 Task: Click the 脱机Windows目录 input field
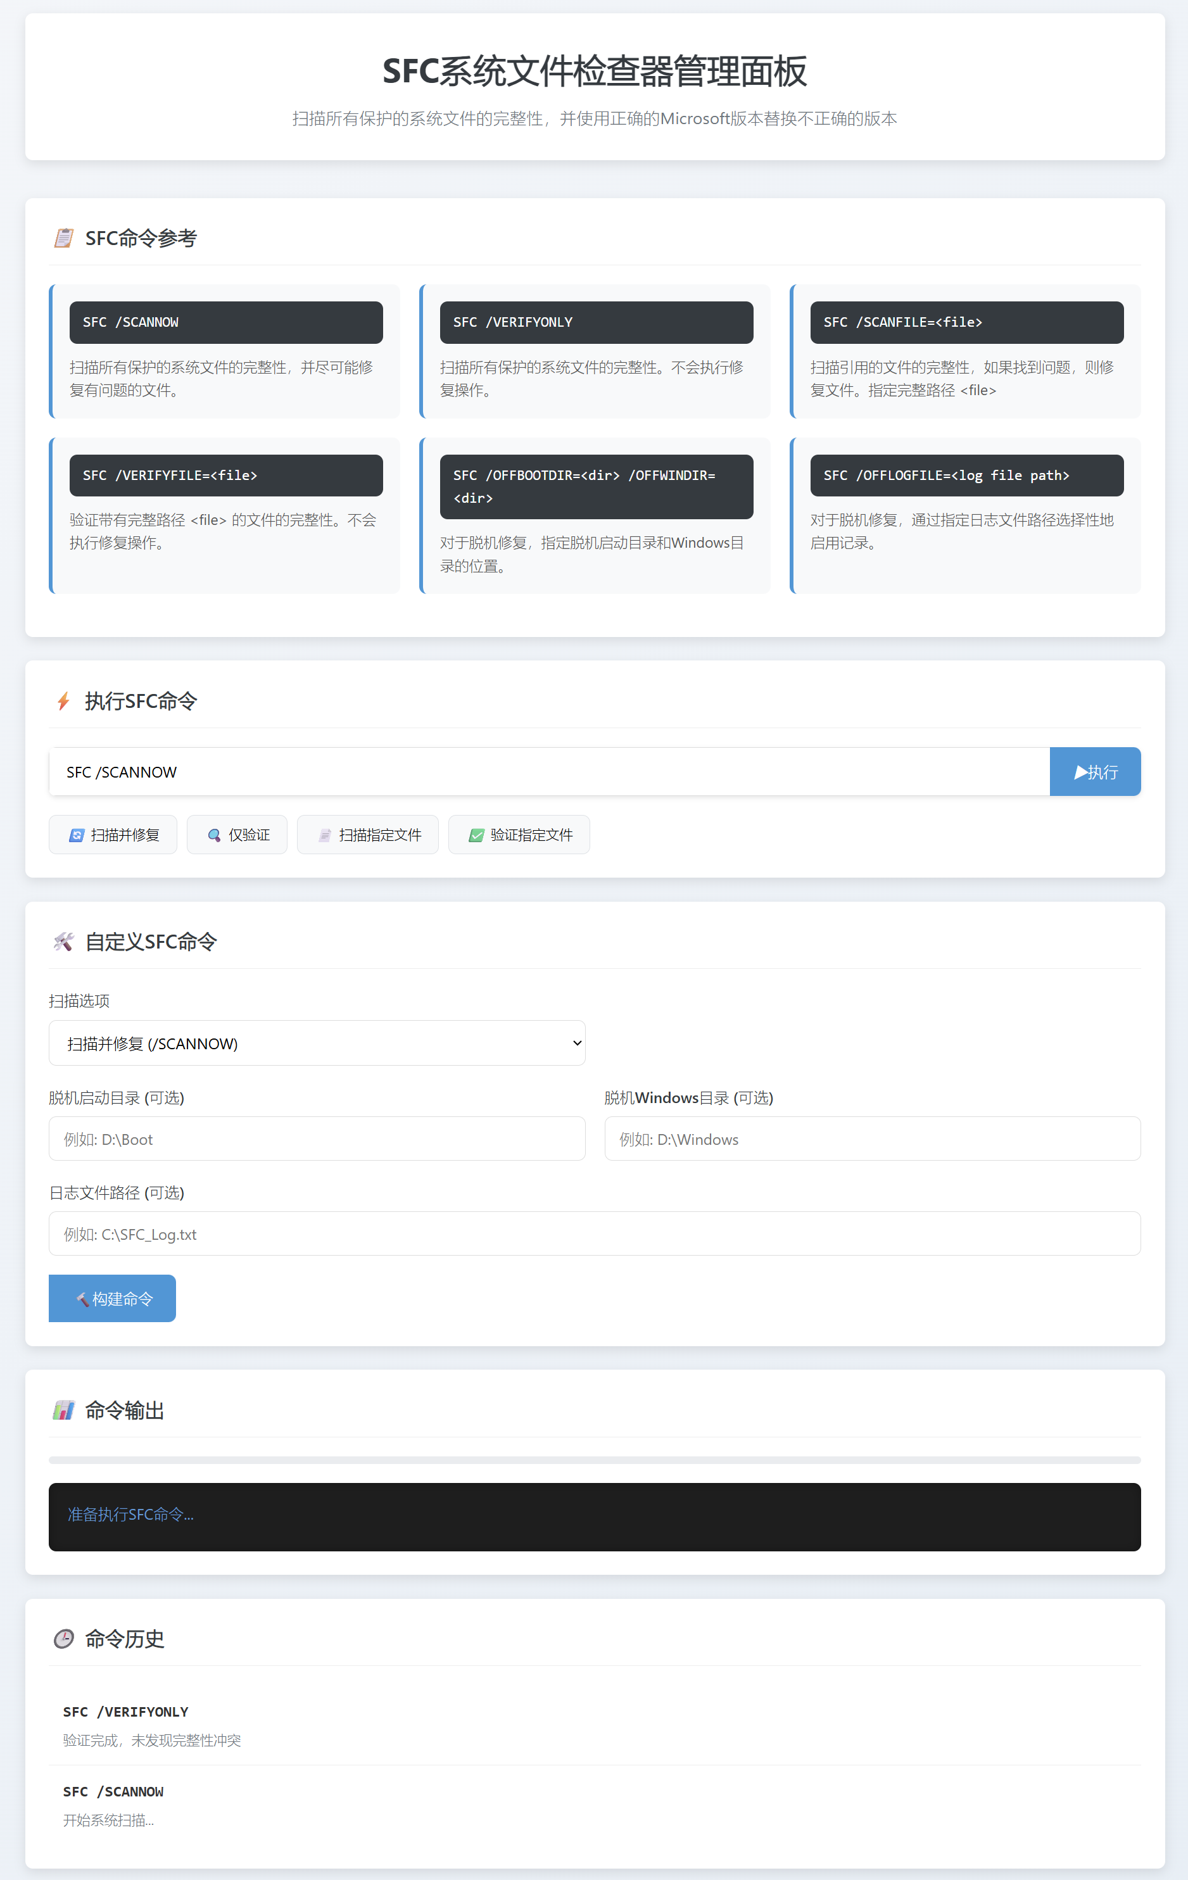(x=873, y=1139)
